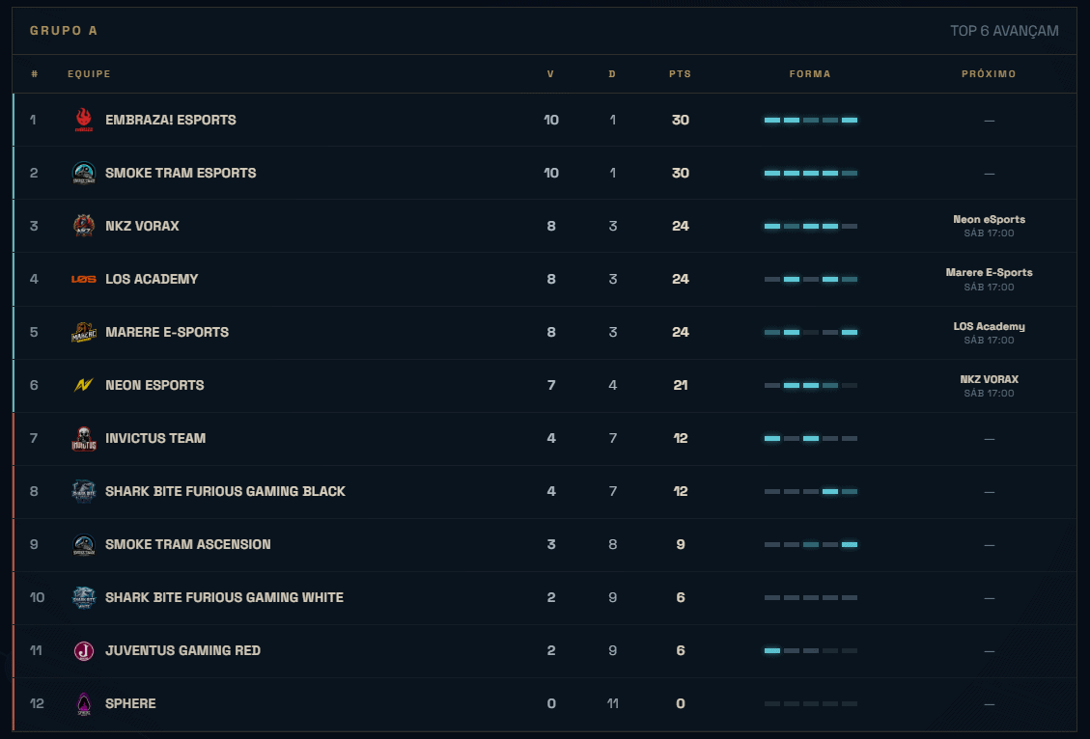The image size is (1090, 739).
Task: Click the Marere E-Sports team logo
Action: 83,332
